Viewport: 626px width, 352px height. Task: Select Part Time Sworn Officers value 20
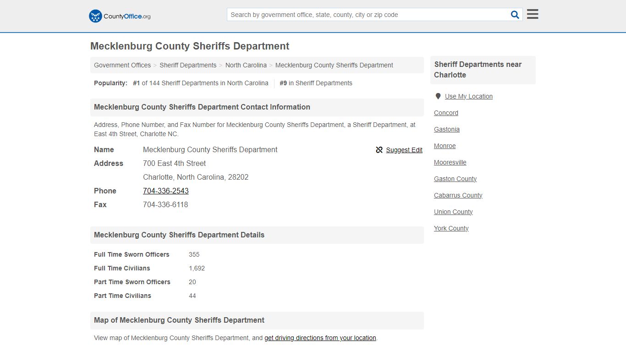click(192, 282)
